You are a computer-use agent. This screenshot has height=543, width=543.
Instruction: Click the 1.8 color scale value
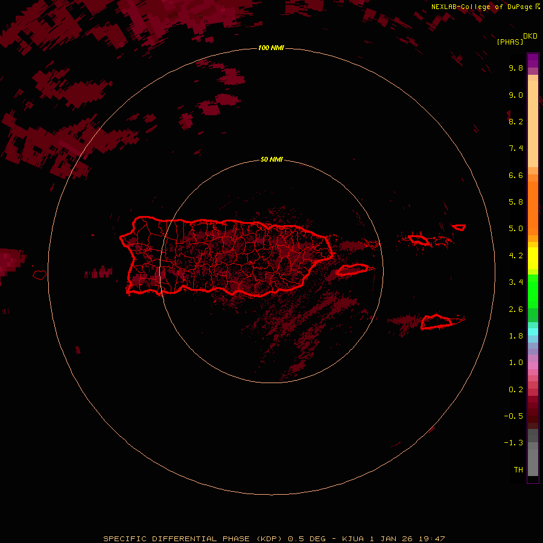coord(516,336)
